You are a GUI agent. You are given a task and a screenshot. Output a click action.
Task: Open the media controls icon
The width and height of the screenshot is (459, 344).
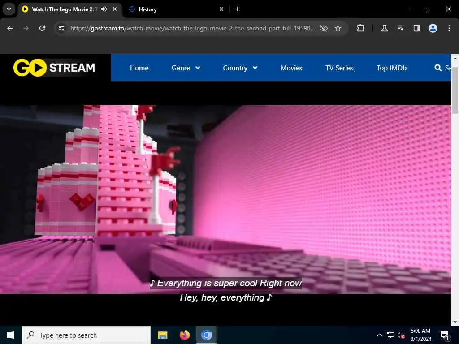(x=400, y=28)
